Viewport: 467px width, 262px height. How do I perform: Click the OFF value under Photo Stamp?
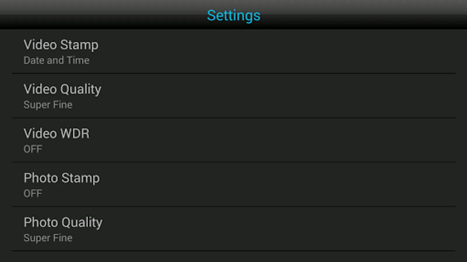coord(33,193)
